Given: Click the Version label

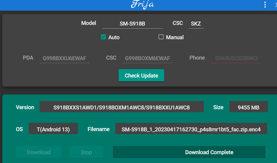Looking at the screenshot, I should click(x=25, y=107).
